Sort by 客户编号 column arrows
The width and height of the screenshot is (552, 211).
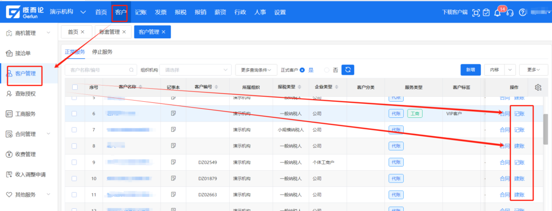click(x=216, y=87)
